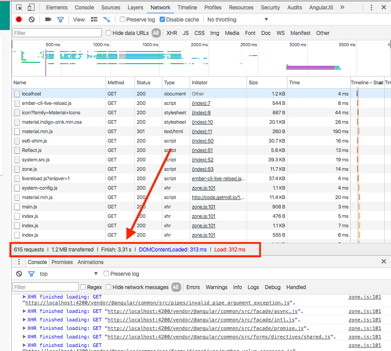Clear the console output

(x=18, y=273)
